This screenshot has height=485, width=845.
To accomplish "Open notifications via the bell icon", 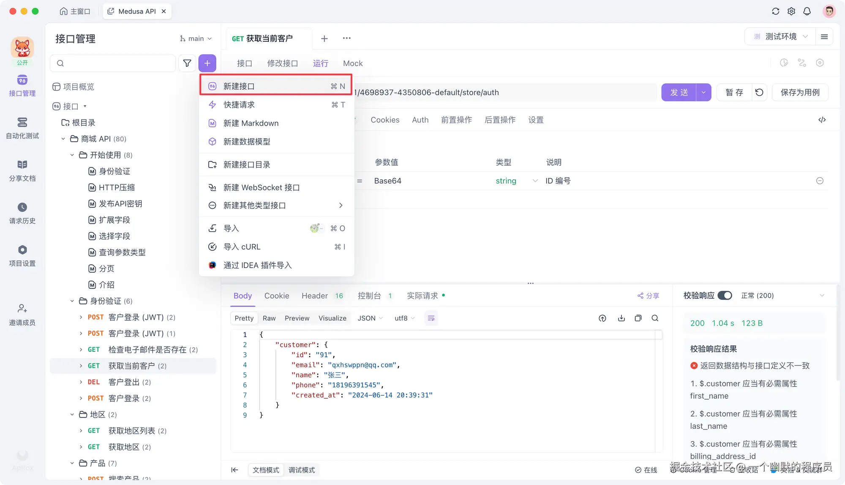I will click(x=807, y=11).
